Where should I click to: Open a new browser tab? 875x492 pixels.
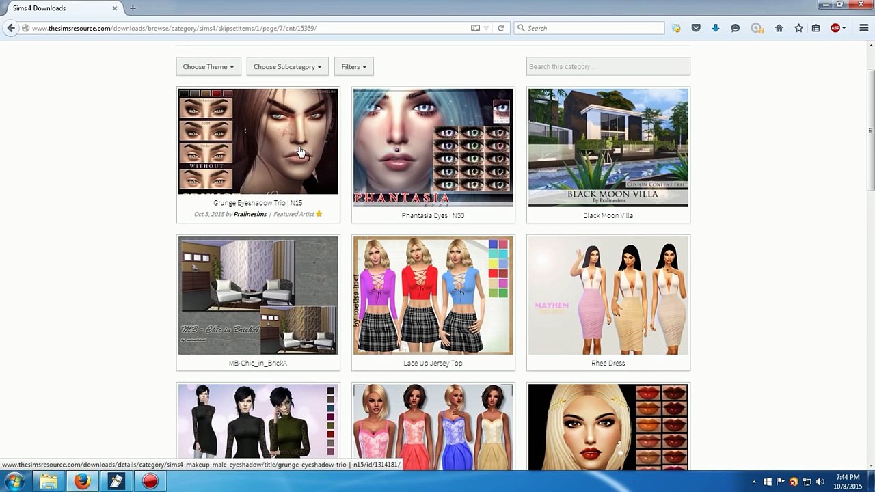tap(133, 8)
